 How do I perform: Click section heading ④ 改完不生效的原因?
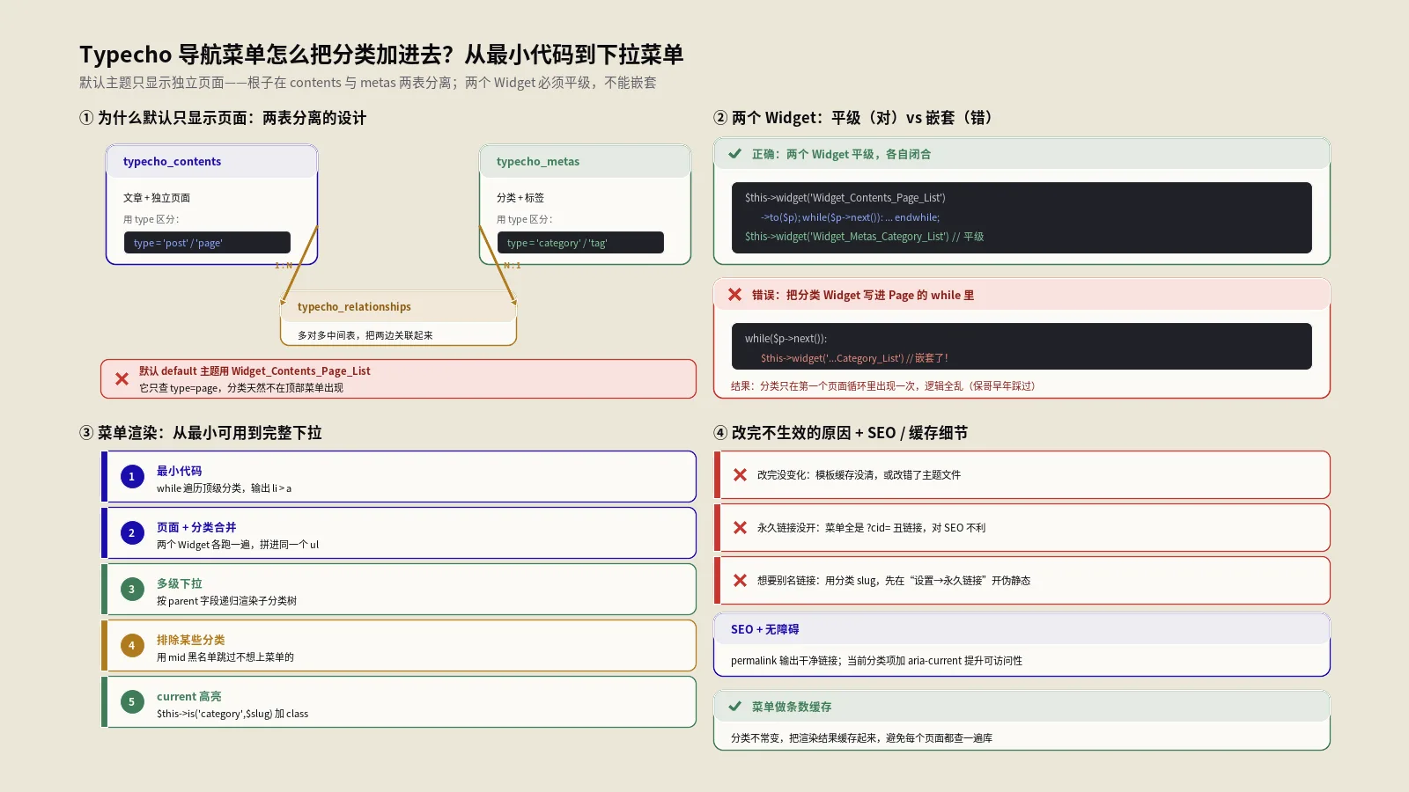click(x=841, y=433)
